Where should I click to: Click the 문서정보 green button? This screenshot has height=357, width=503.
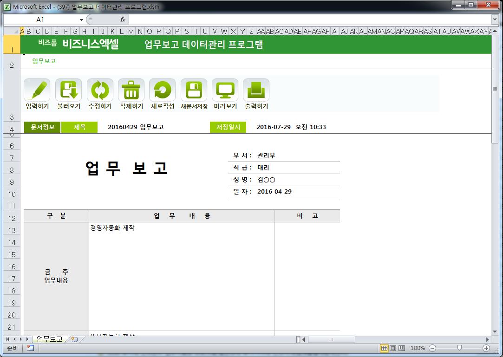point(42,127)
